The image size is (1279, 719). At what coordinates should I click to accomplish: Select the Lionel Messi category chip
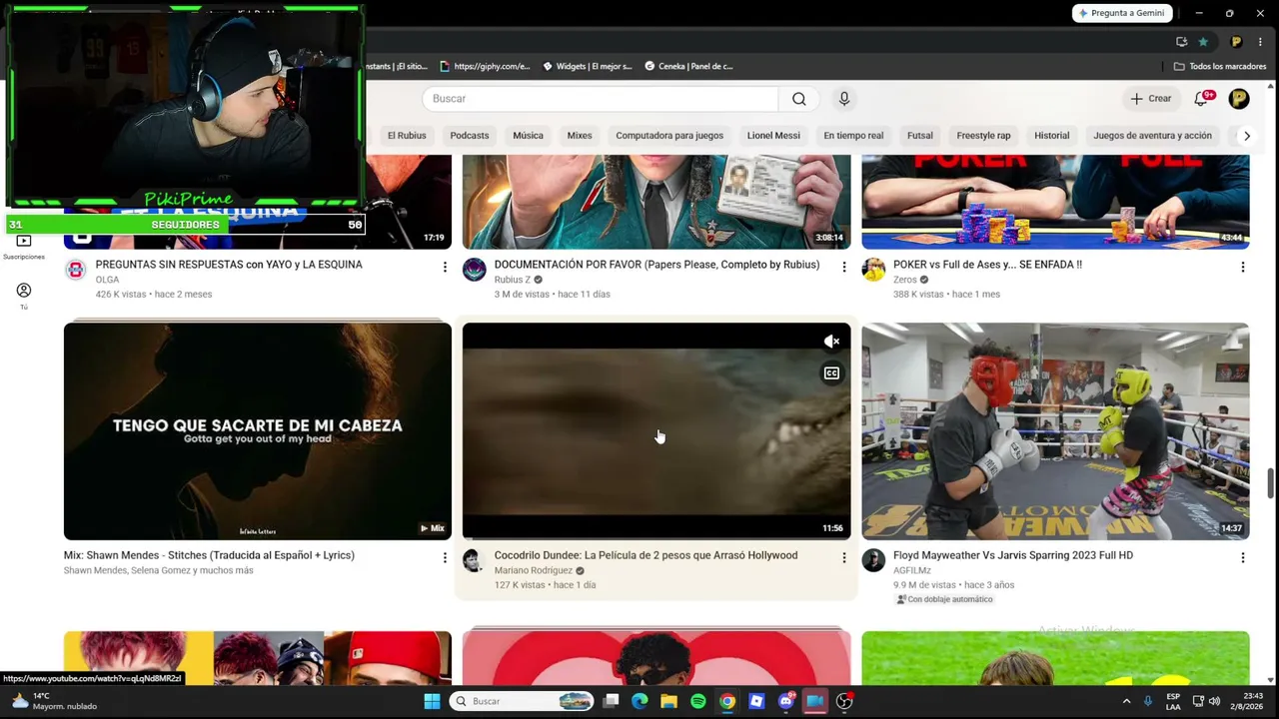coord(773,136)
